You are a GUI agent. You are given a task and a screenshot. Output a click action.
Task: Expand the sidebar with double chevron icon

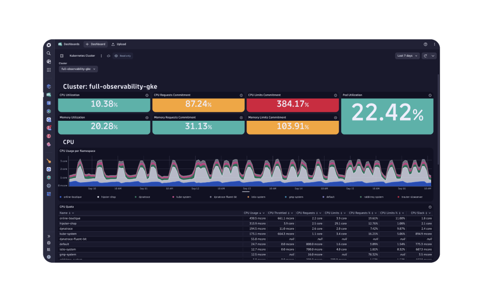pyautogui.click(x=49, y=236)
